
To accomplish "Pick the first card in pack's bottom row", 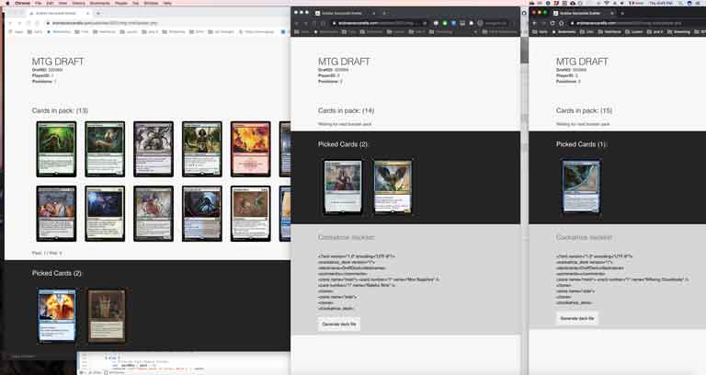I will click(x=56, y=214).
